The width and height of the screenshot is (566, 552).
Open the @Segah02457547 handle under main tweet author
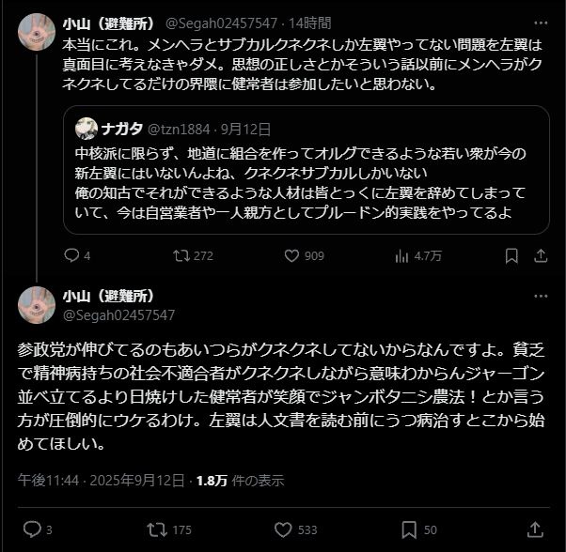[118, 315]
